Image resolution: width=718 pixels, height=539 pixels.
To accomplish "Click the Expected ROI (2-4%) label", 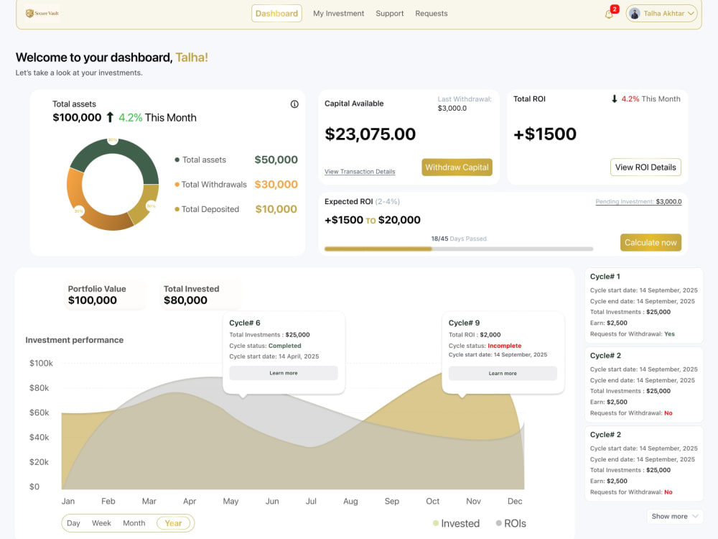I will (x=362, y=202).
